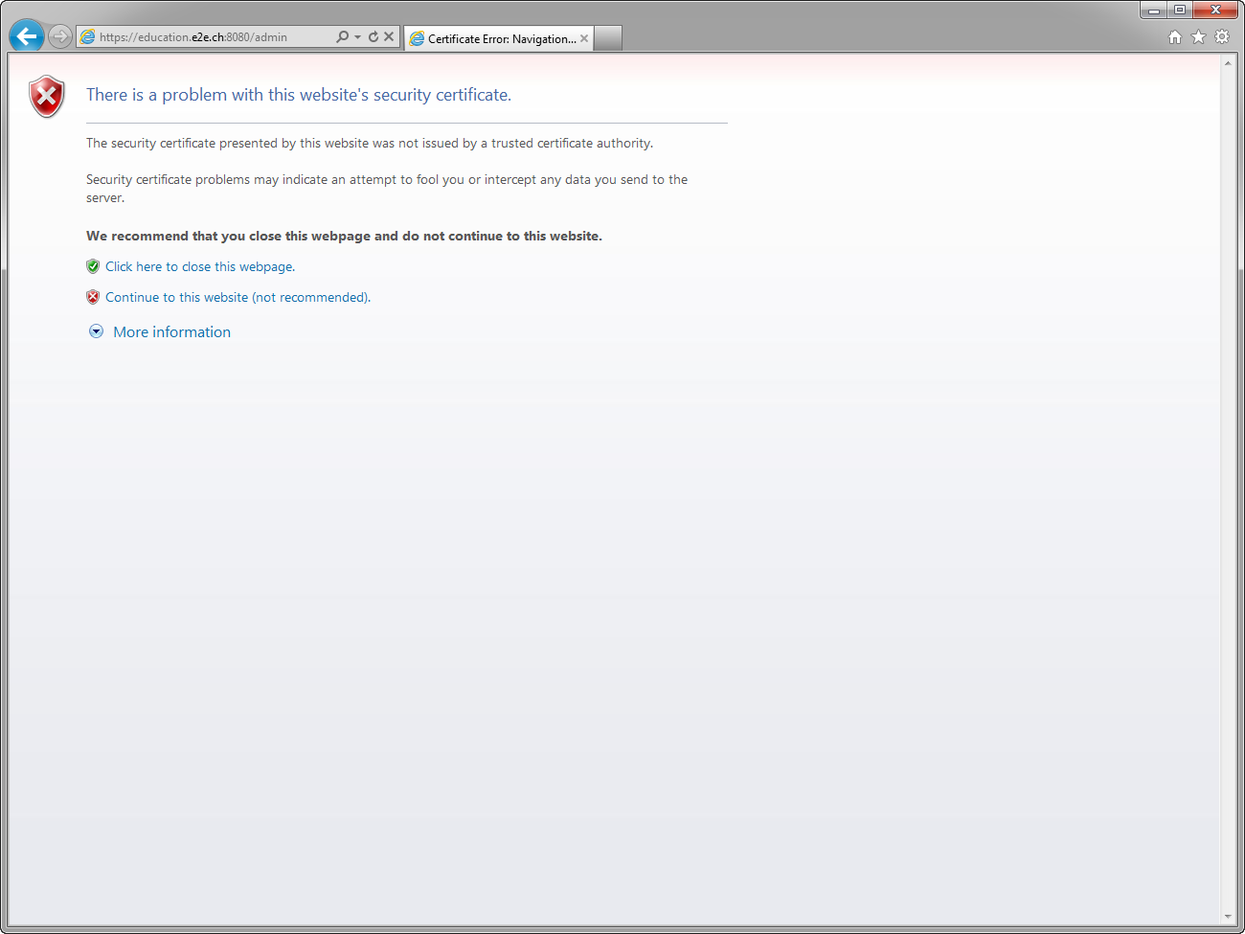Screen dimensions: 1245x934
Task: Click 'Click here to close this webpage'
Action: coord(199,266)
